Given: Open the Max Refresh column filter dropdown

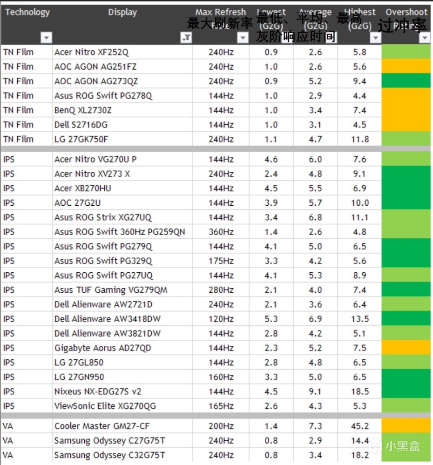Looking at the screenshot, I should point(243,38).
